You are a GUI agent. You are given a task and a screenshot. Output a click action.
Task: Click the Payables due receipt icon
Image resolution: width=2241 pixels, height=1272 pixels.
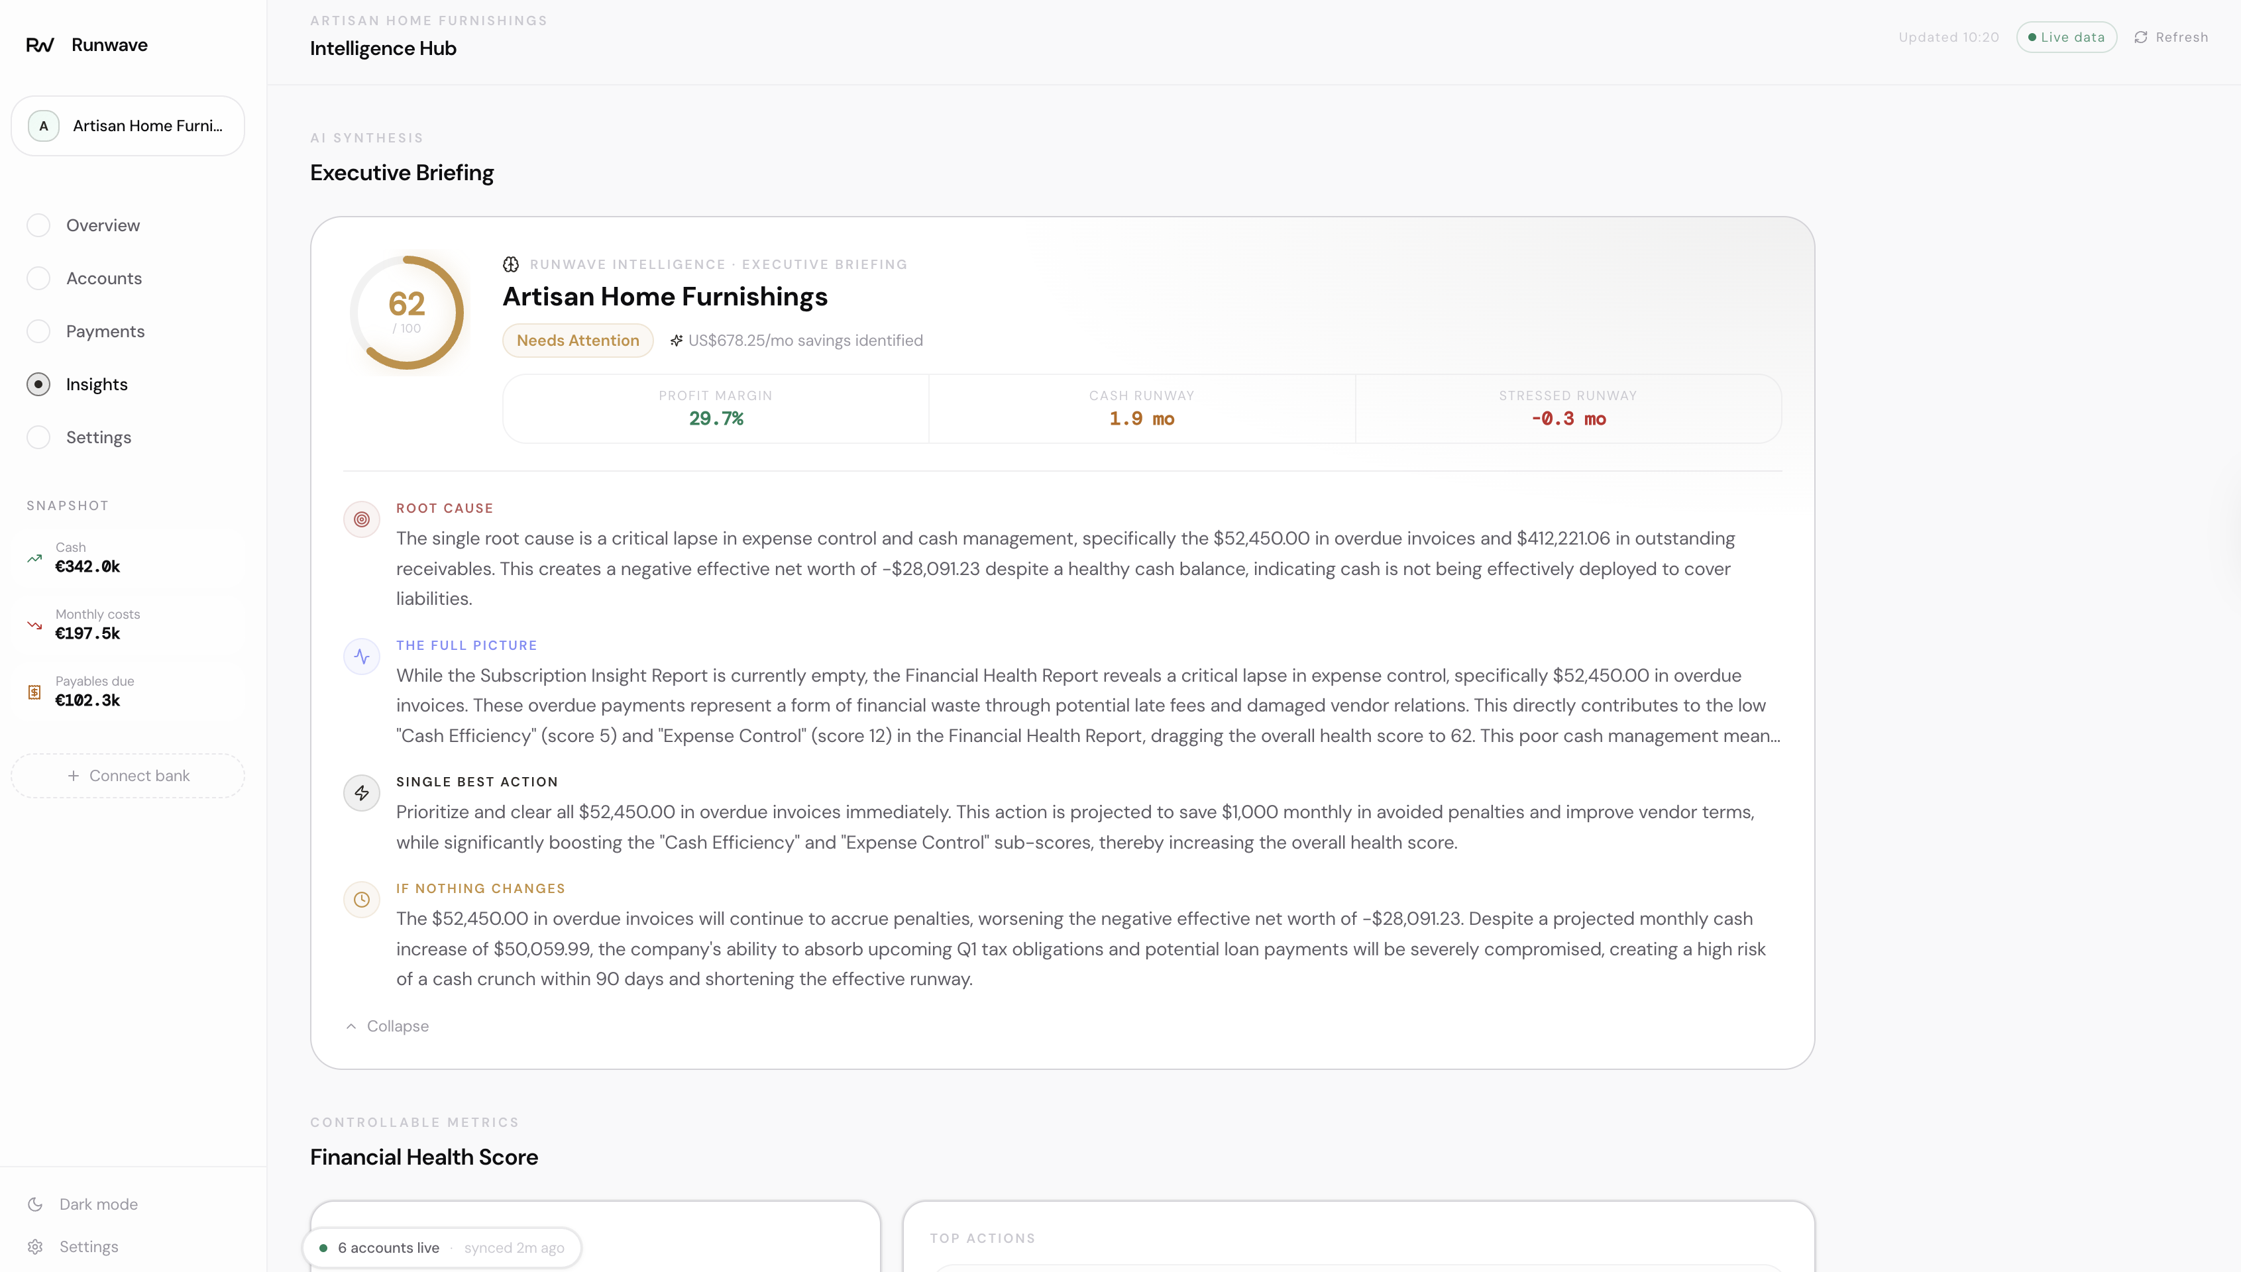[34, 692]
